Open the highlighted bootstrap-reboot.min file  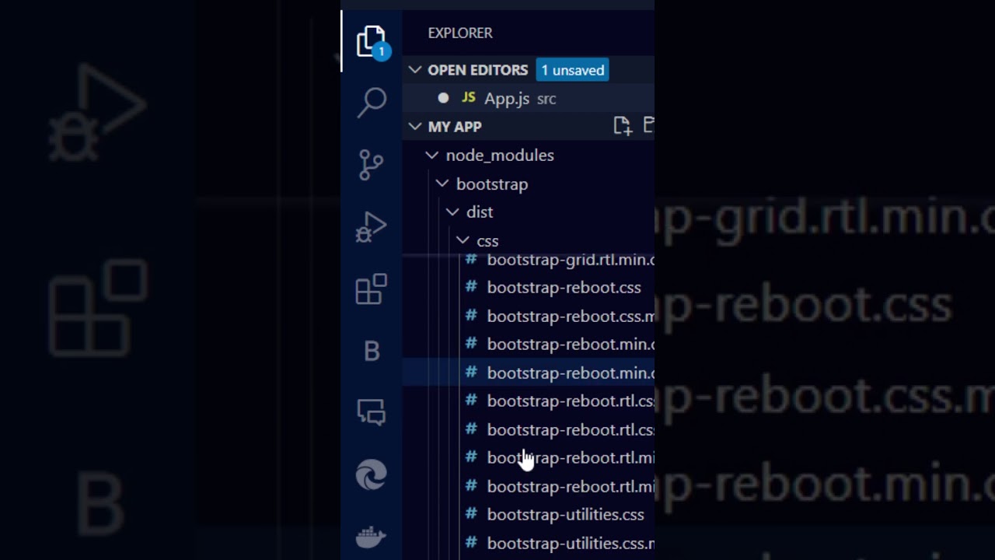click(x=529, y=373)
